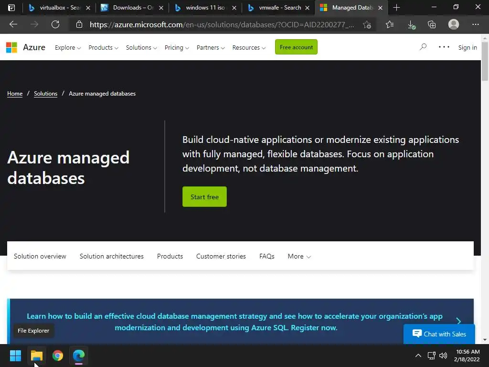Jump to Solution architectures section

[x=112, y=256]
